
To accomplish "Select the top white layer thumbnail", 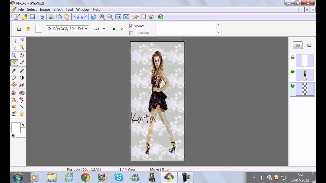I will coord(305,61).
